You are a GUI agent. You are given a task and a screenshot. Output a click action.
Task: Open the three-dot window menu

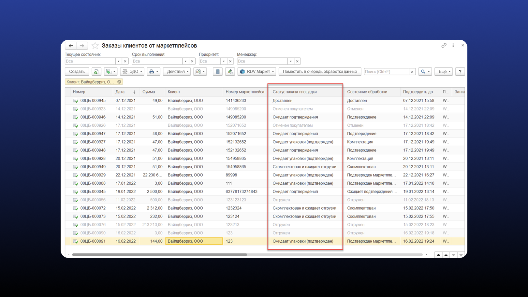click(x=453, y=46)
